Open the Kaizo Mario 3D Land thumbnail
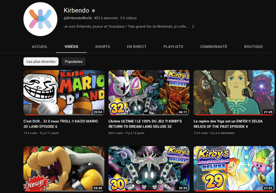The height and width of the screenshot is (193, 276). point(64,93)
